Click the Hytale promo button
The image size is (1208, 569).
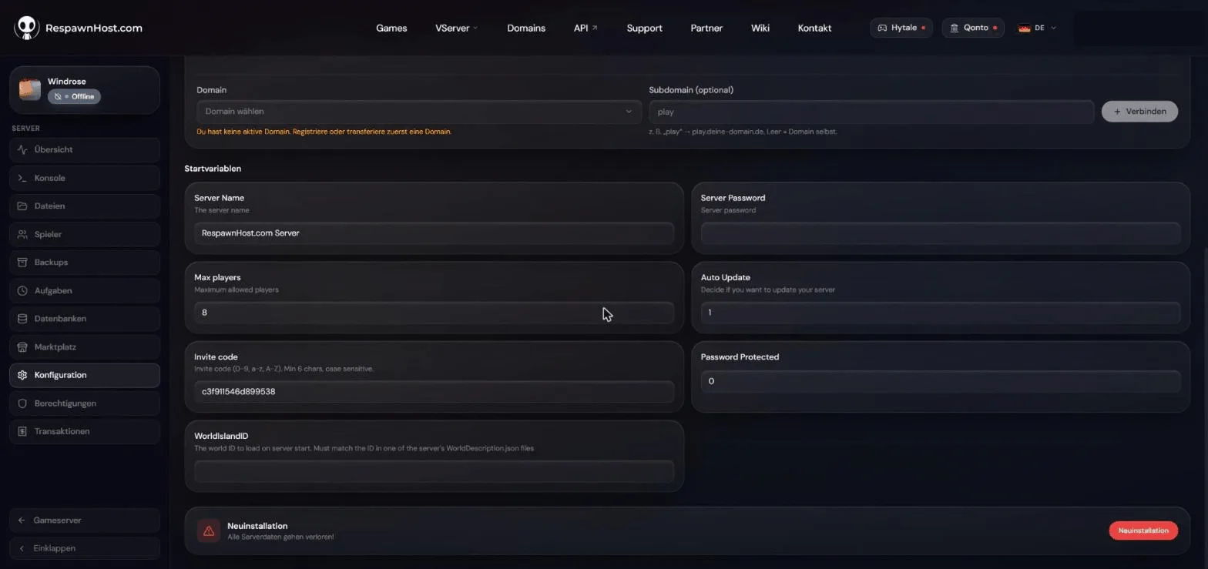[x=901, y=28]
